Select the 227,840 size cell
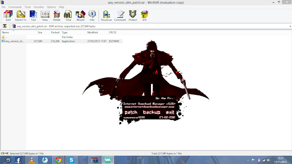This screenshot has height=164, width=292. point(38,41)
